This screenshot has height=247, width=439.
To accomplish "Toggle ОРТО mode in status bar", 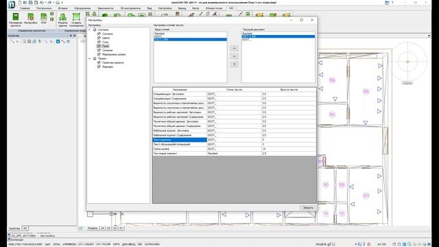I will point(117,244).
